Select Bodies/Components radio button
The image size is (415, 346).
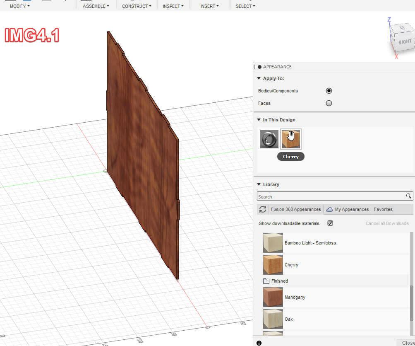[329, 91]
